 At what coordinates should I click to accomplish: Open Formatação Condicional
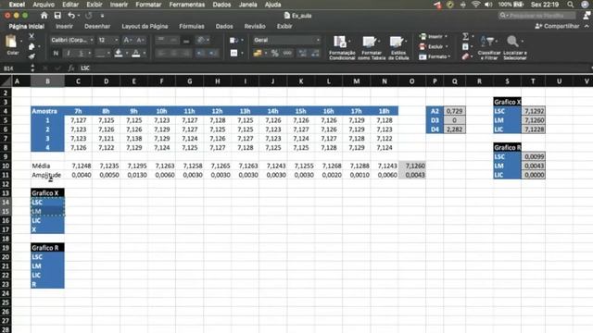(x=342, y=47)
